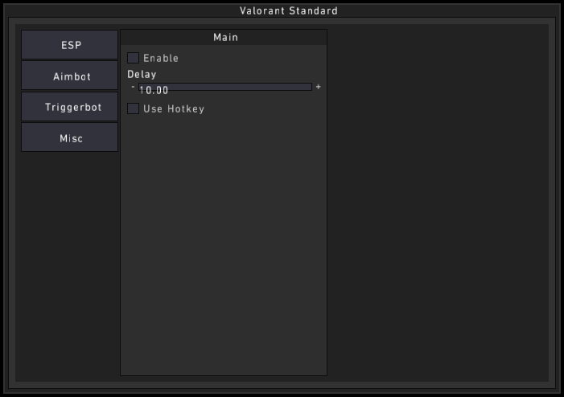This screenshot has height=397, width=564.
Task: Click the left end of the Delay slider
Action: (142, 87)
